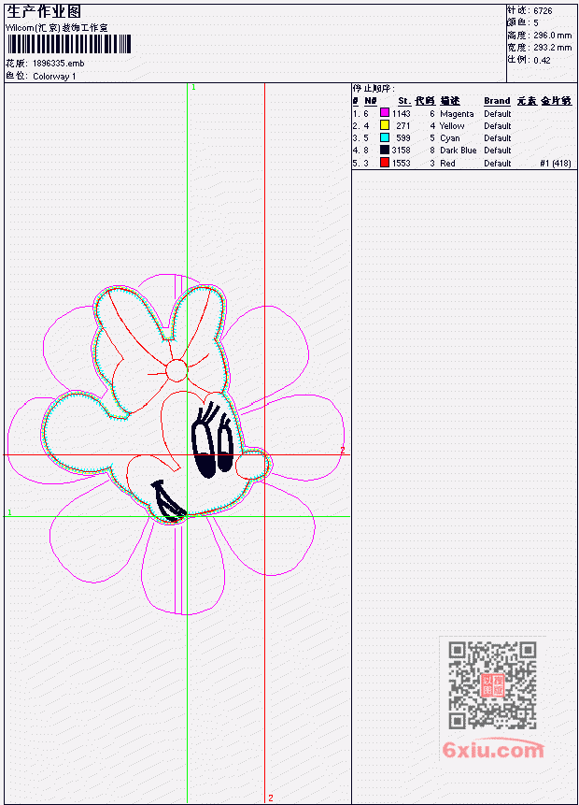Select the Dark Blue color swatch
Image resolution: width=579 pixels, height=805 pixels.
[x=385, y=150]
